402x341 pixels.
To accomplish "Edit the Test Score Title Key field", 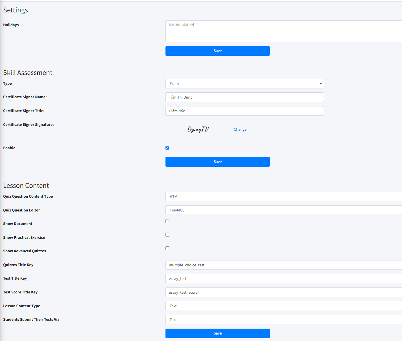I will click(x=284, y=292).
